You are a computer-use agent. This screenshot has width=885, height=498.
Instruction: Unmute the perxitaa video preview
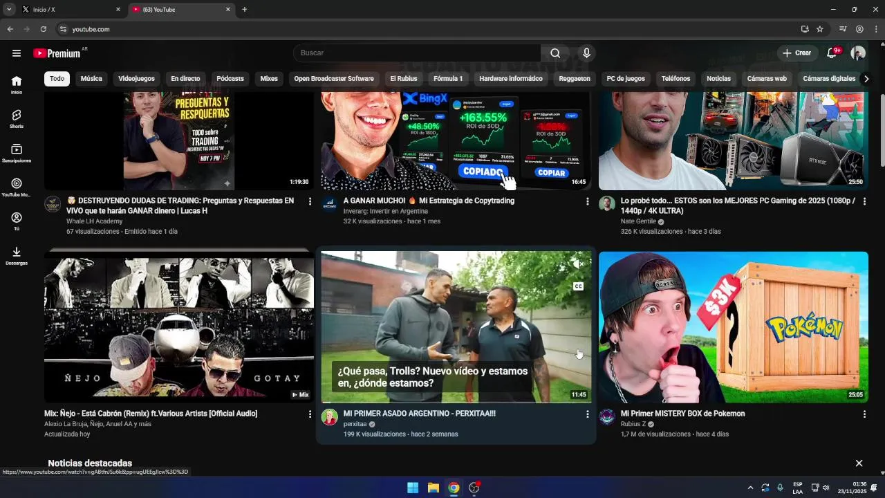[x=578, y=264]
